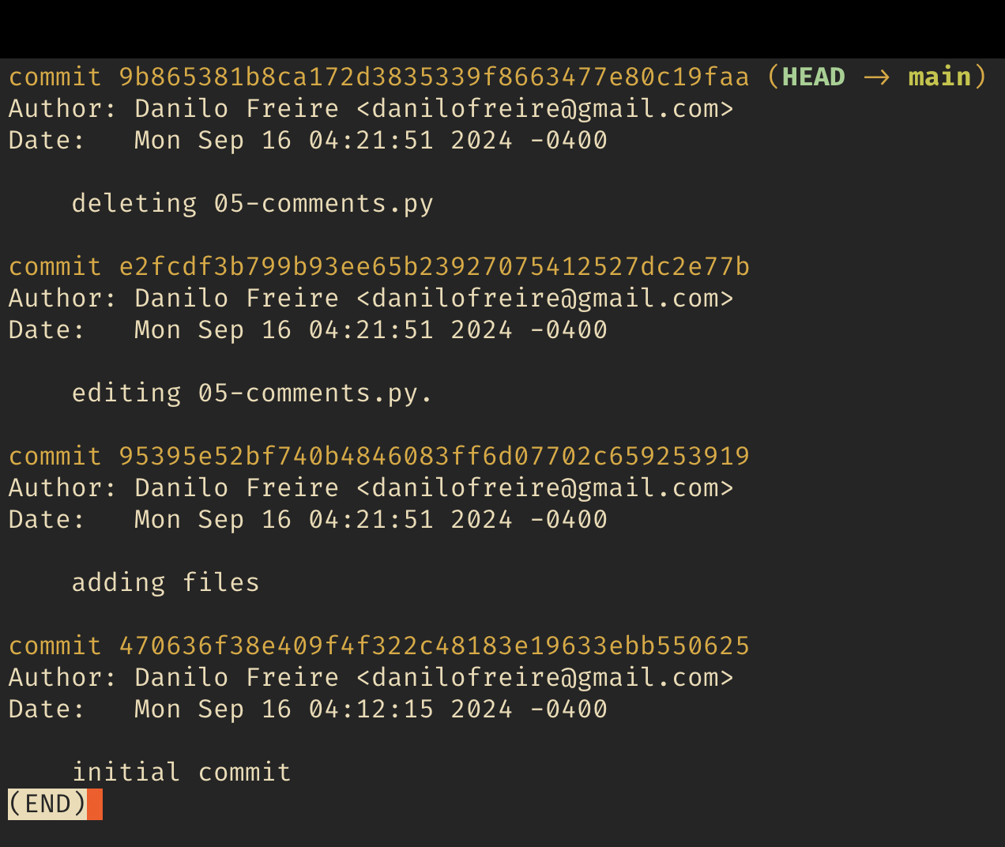Click the main branch name
The image size is (1005, 847).
(939, 77)
